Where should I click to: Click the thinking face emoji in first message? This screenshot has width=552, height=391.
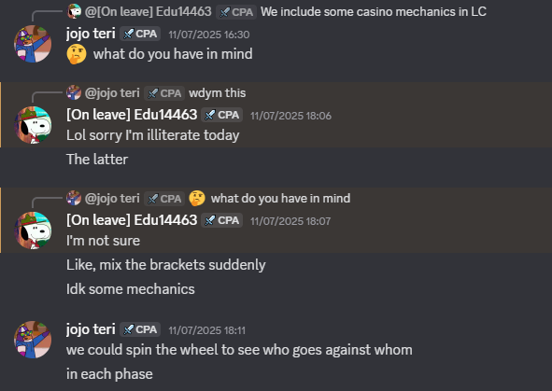[x=77, y=54]
